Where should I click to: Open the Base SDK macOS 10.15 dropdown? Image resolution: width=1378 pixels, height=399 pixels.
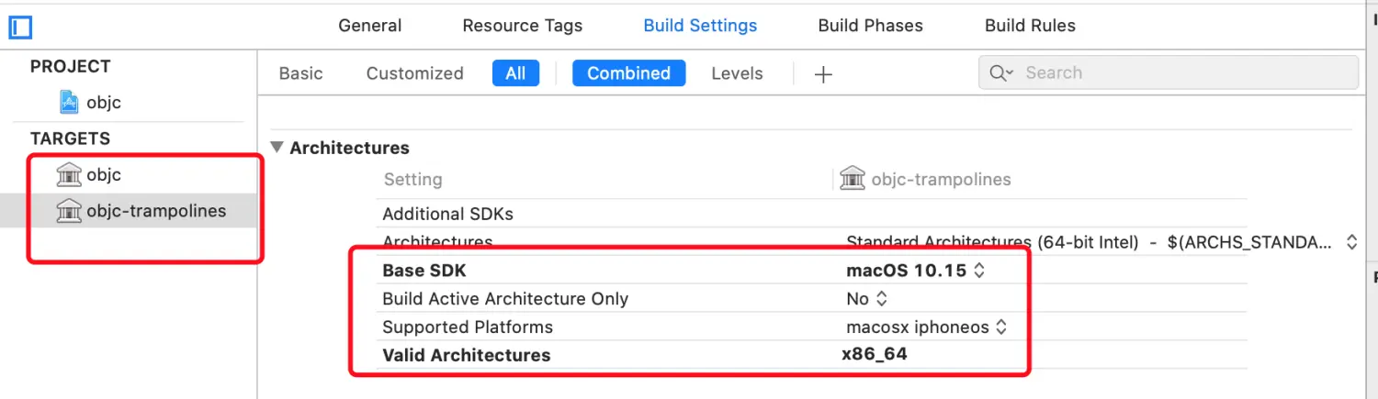(916, 271)
